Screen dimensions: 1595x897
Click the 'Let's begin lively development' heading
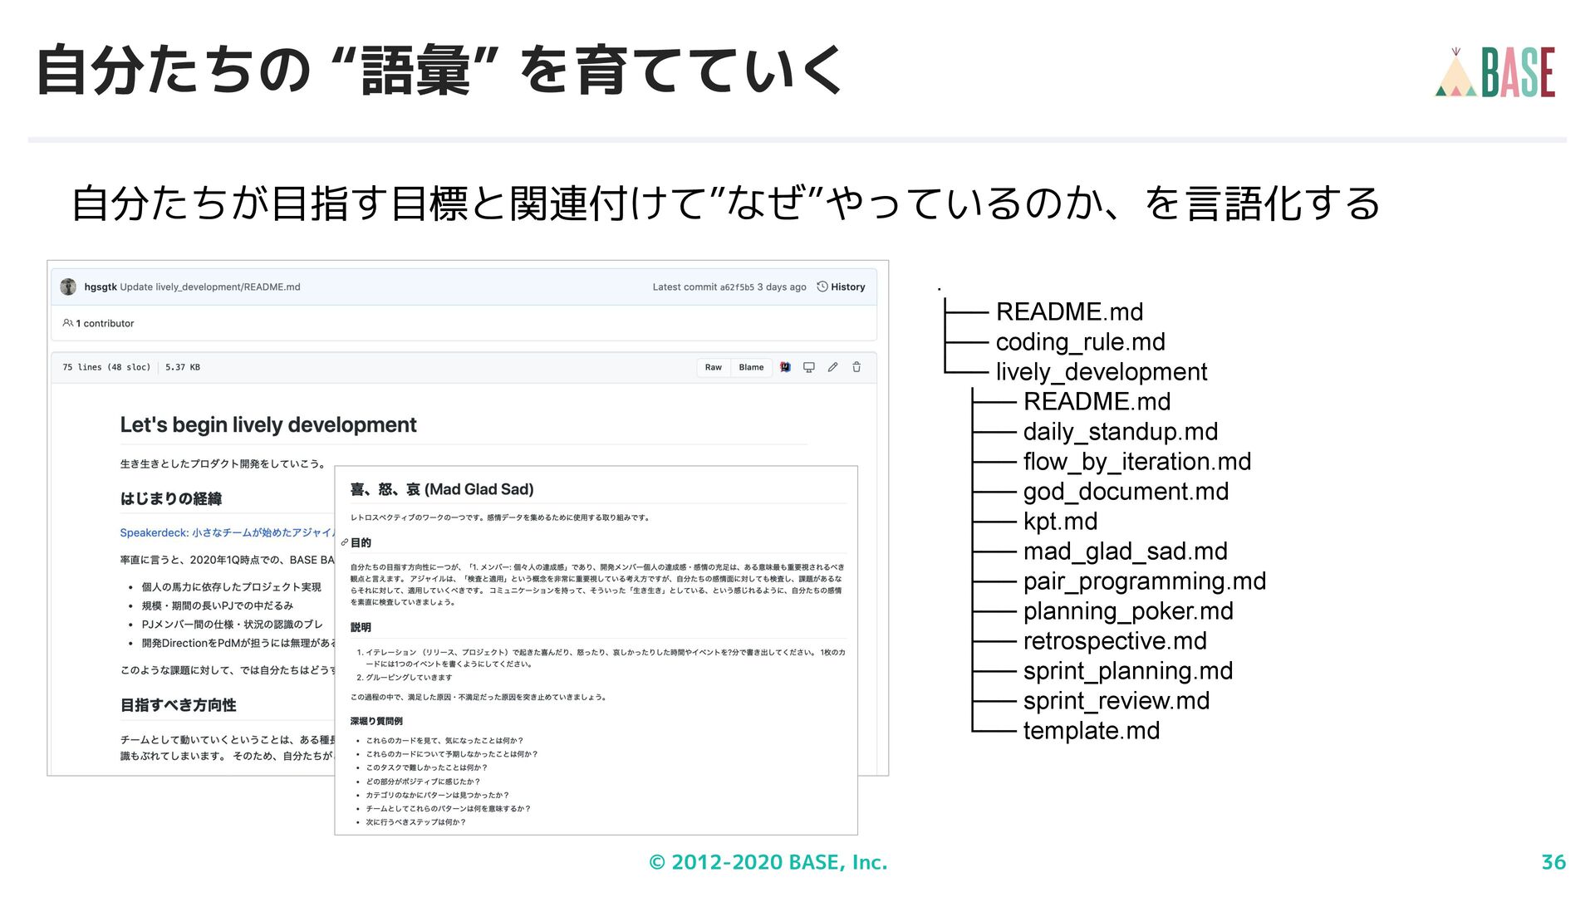[268, 425]
